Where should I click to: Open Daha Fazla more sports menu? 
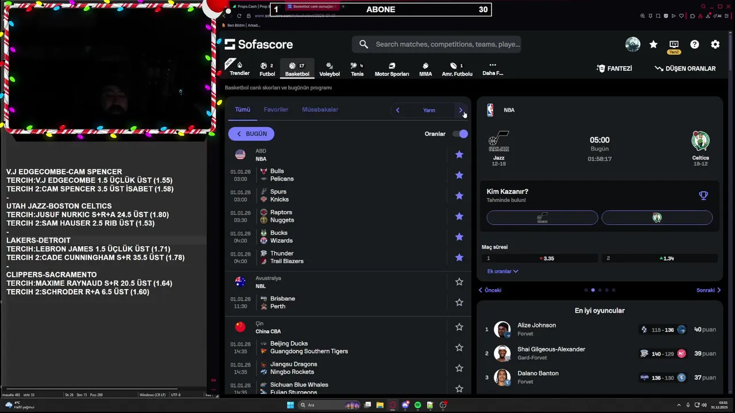coord(493,69)
